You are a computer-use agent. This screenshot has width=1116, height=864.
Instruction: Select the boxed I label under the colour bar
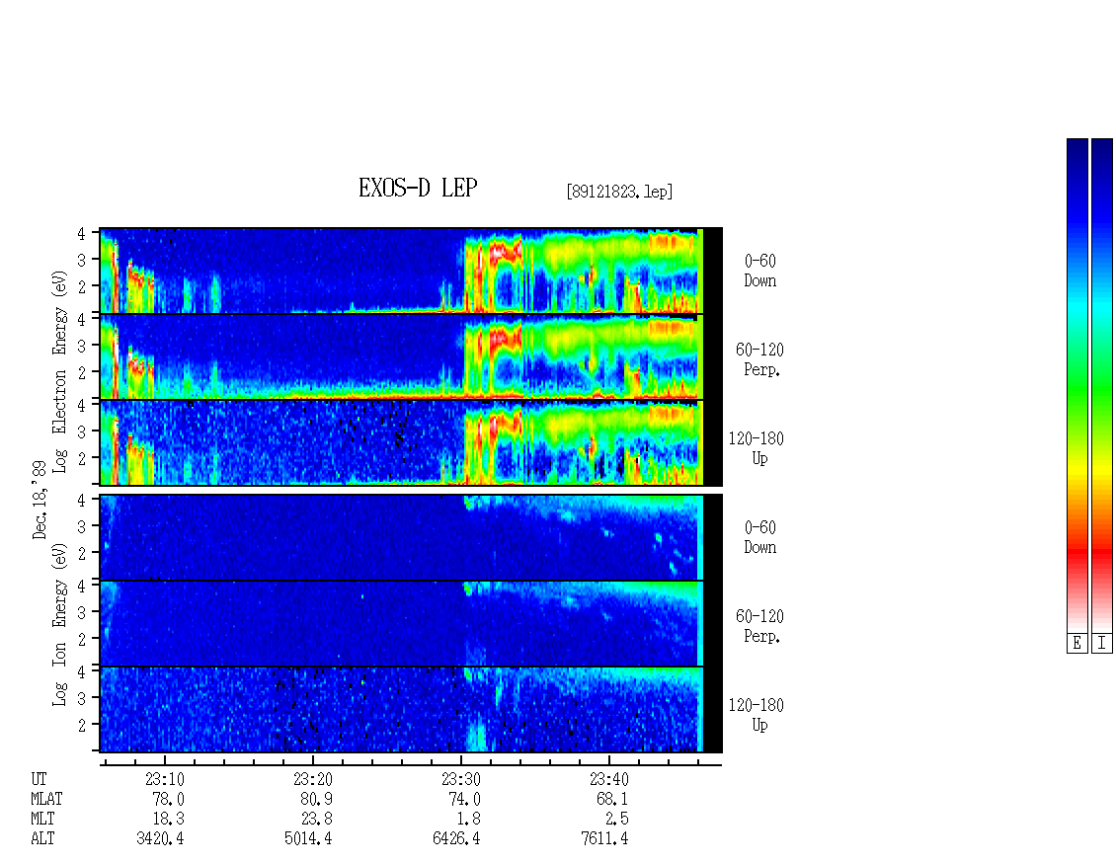(x=1102, y=644)
